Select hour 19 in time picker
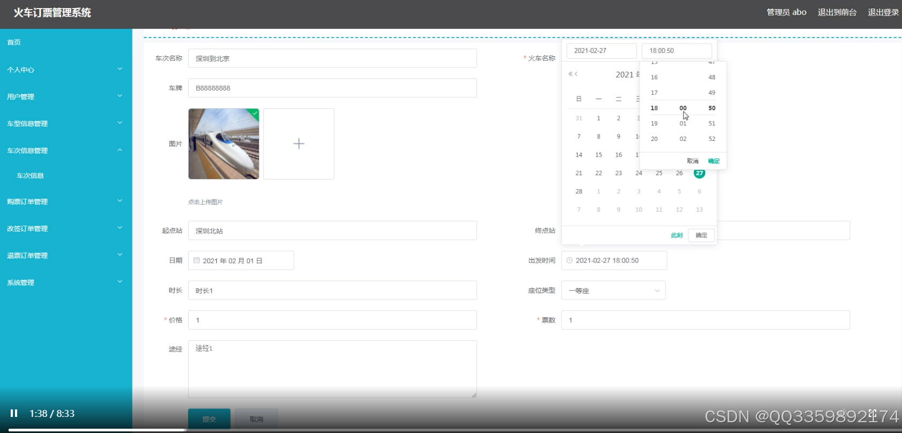 click(x=654, y=123)
